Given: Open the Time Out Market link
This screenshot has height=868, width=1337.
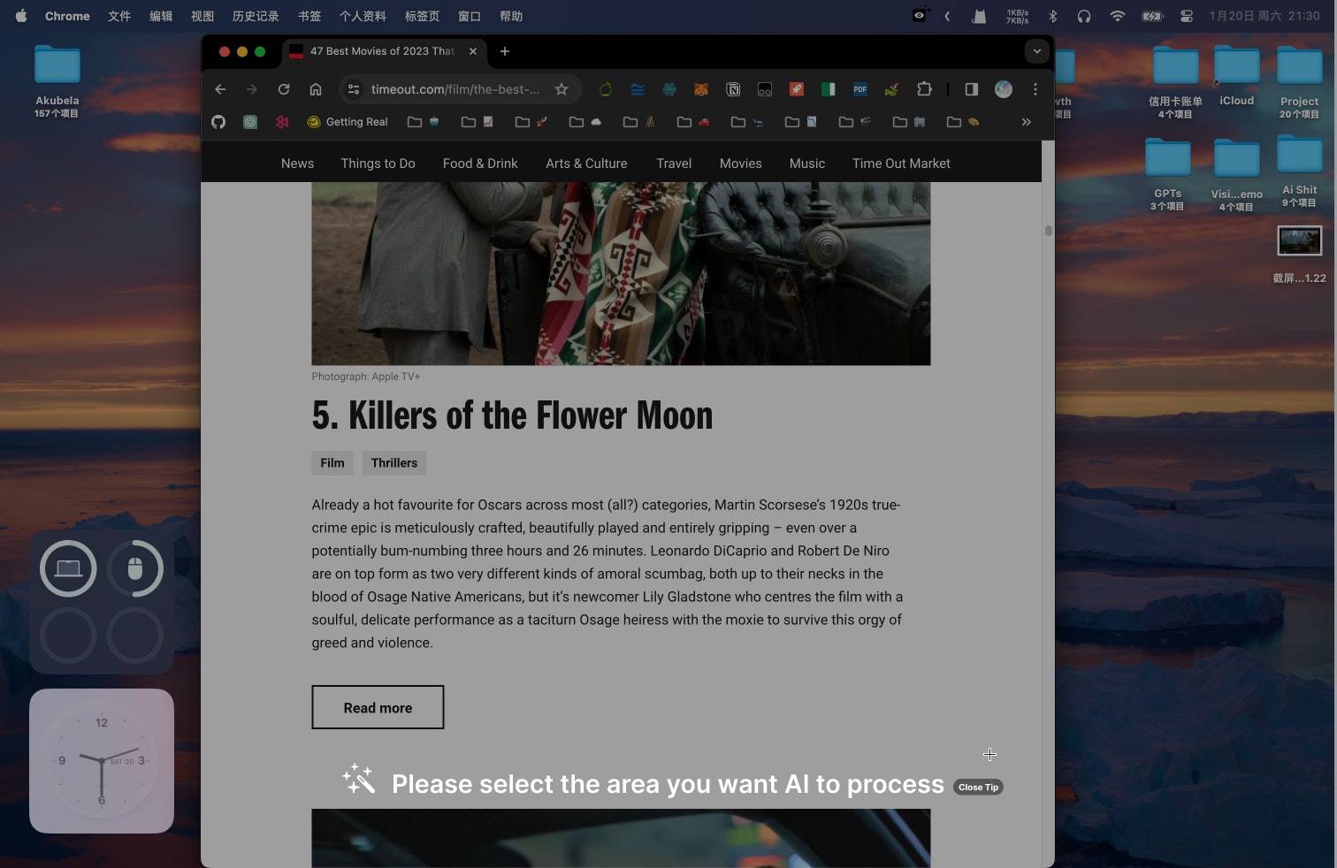Looking at the screenshot, I should (x=901, y=164).
